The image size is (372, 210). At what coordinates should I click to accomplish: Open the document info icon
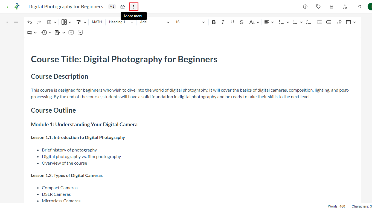(x=305, y=7)
